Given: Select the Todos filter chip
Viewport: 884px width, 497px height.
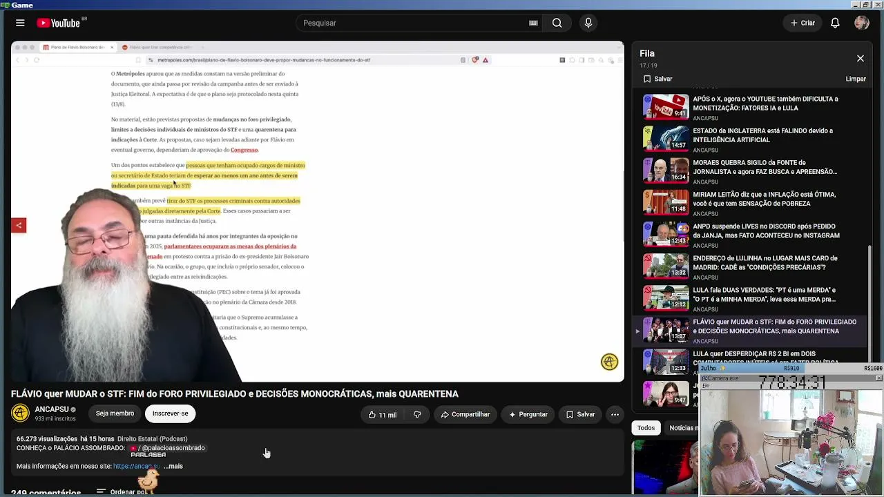Looking at the screenshot, I should coord(646,428).
